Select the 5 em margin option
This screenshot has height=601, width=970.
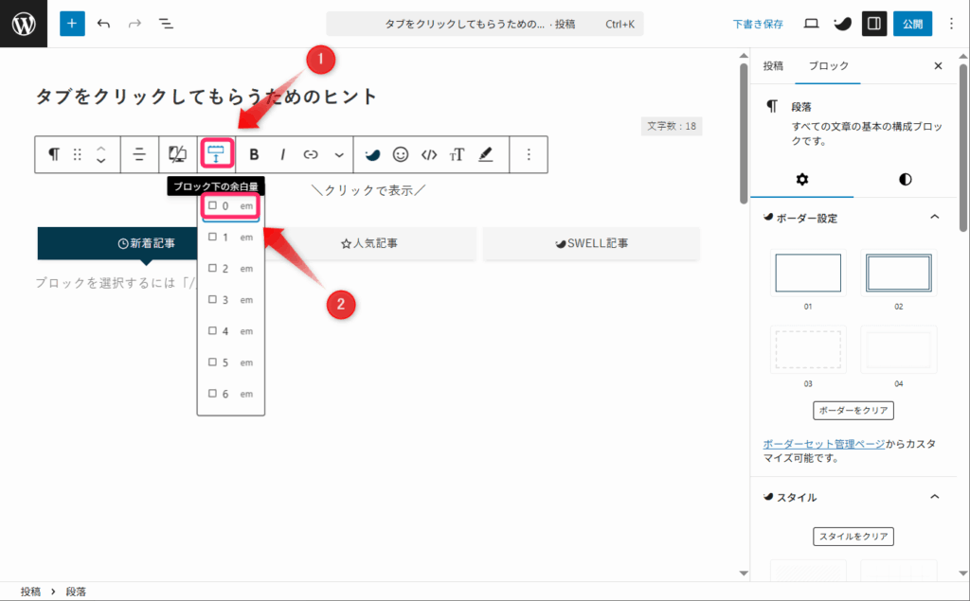click(231, 362)
